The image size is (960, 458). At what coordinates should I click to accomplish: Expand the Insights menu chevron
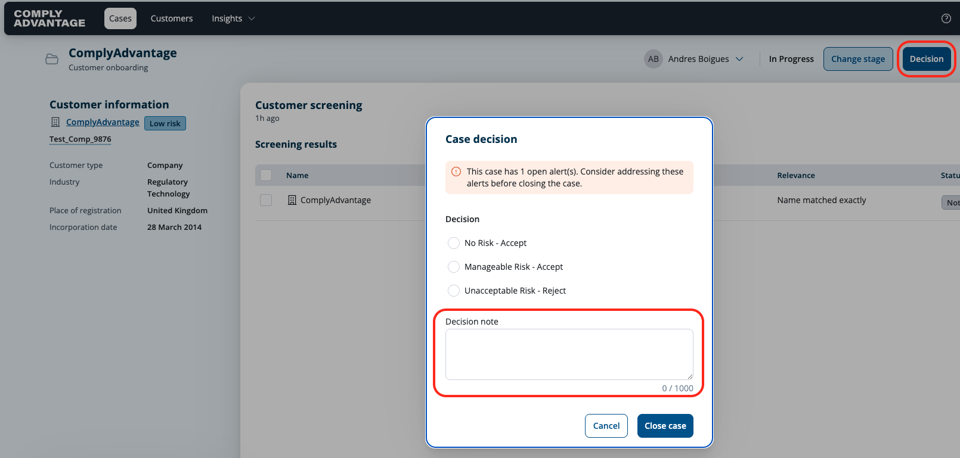click(x=252, y=18)
